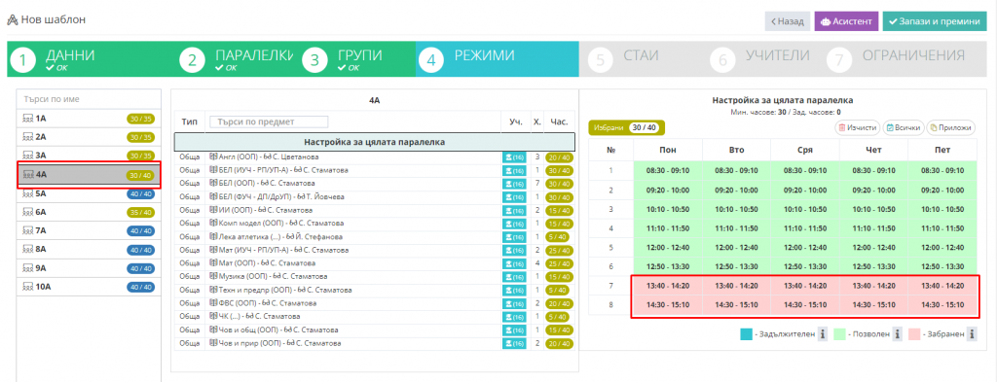
Task: Go to step 3 ГРУПИ
Action: tap(356, 59)
